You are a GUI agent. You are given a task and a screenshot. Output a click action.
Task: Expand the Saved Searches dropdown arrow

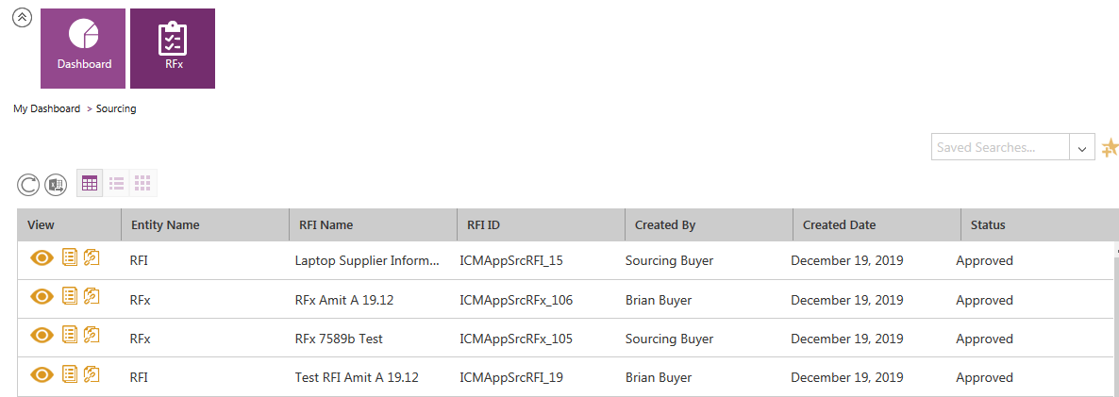[x=1081, y=148]
